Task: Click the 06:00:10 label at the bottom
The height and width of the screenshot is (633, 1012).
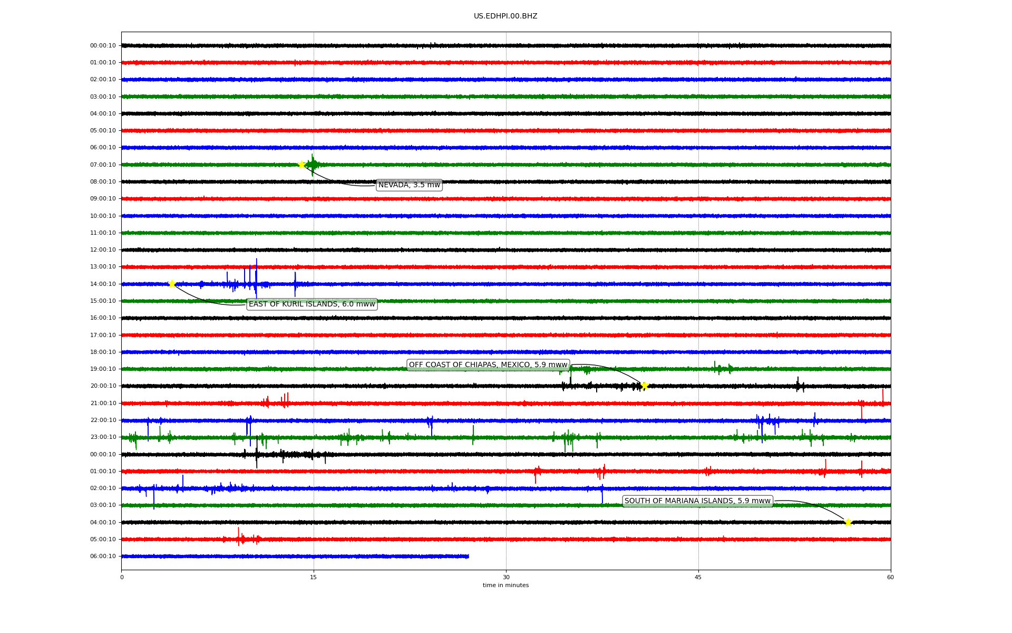Action: [103, 557]
